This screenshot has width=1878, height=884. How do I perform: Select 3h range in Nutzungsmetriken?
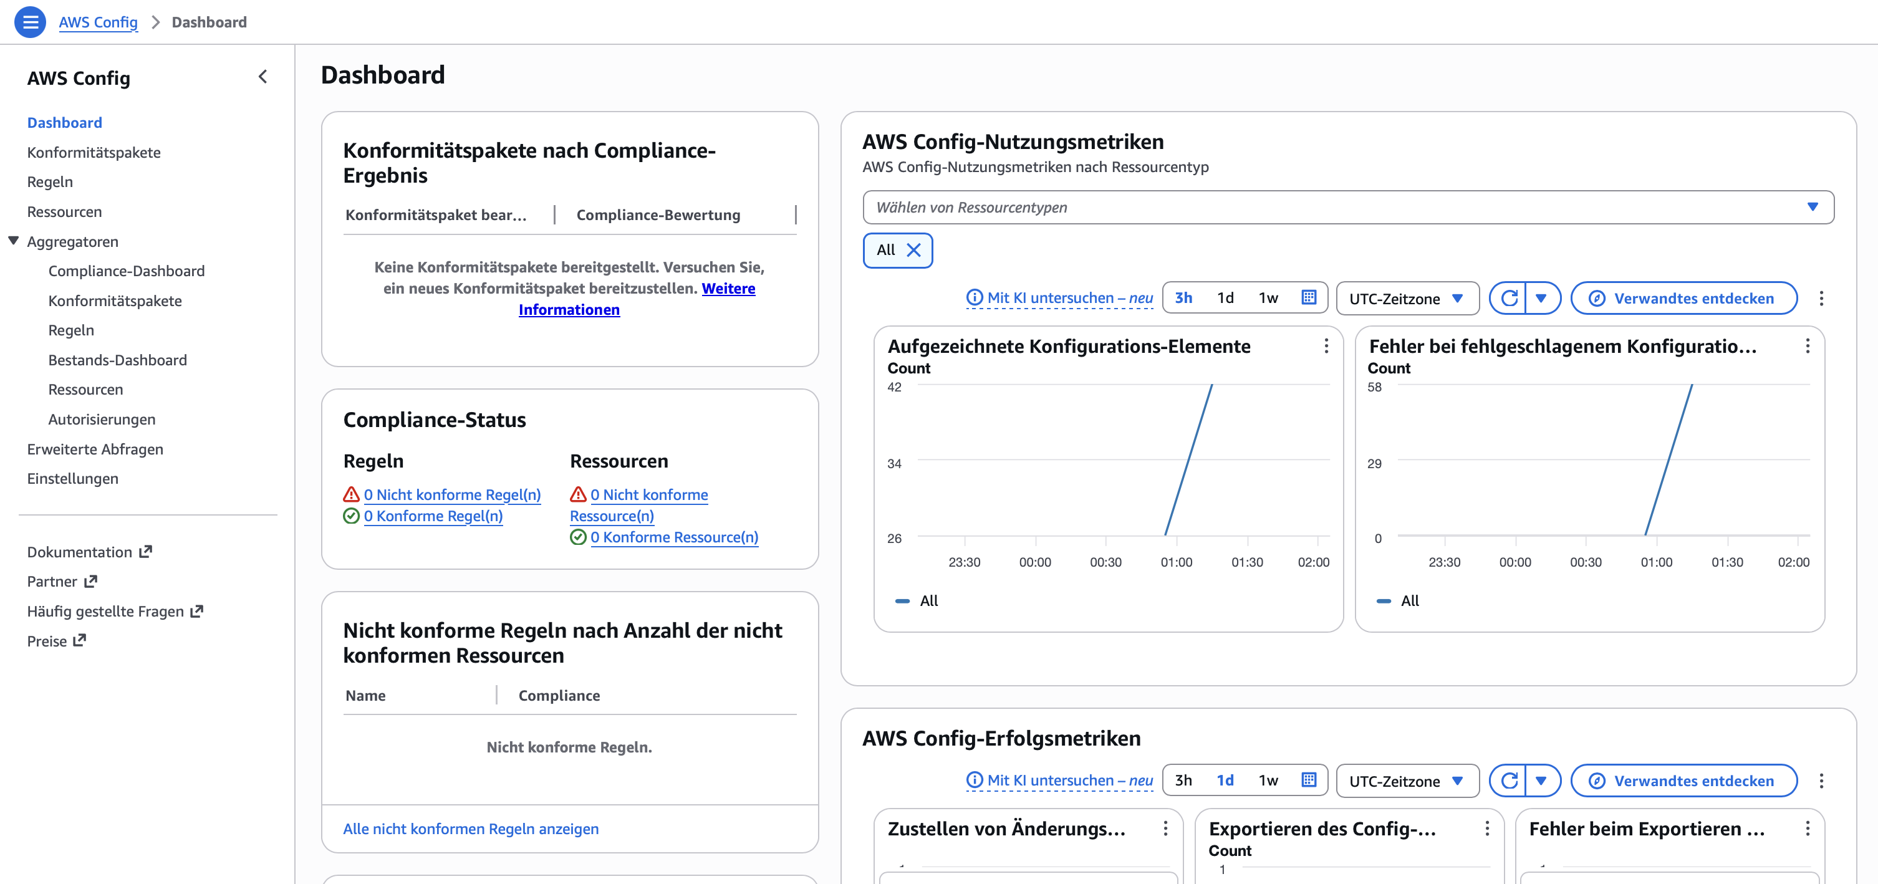click(1183, 297)
